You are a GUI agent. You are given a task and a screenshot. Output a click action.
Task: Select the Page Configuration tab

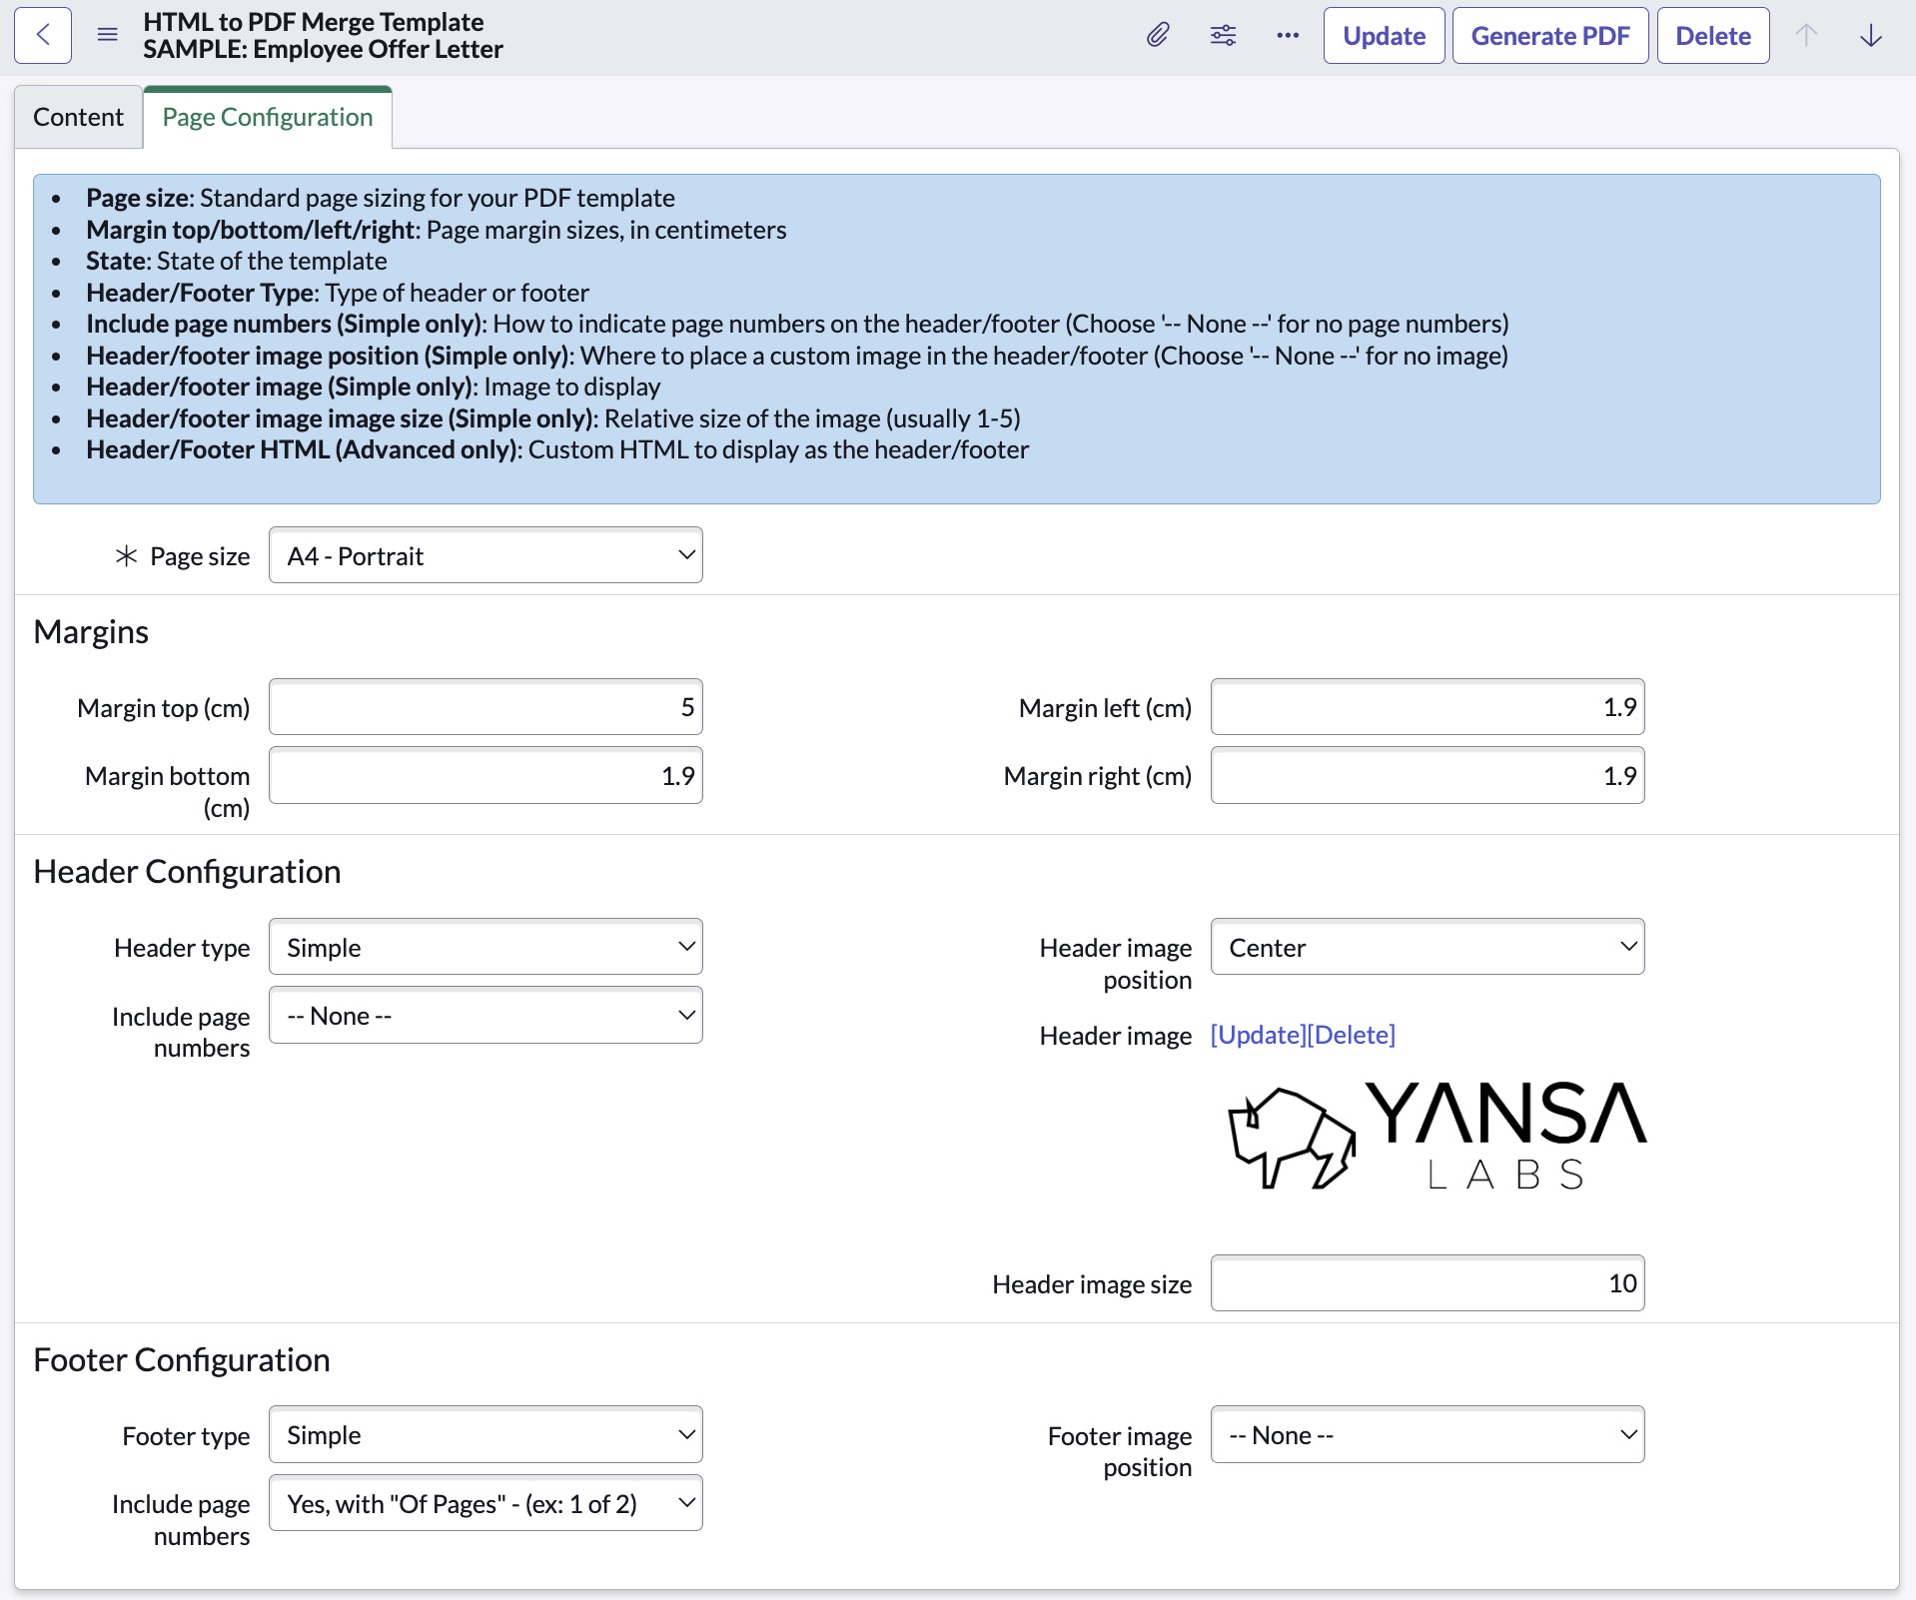[x=268, y=117]
